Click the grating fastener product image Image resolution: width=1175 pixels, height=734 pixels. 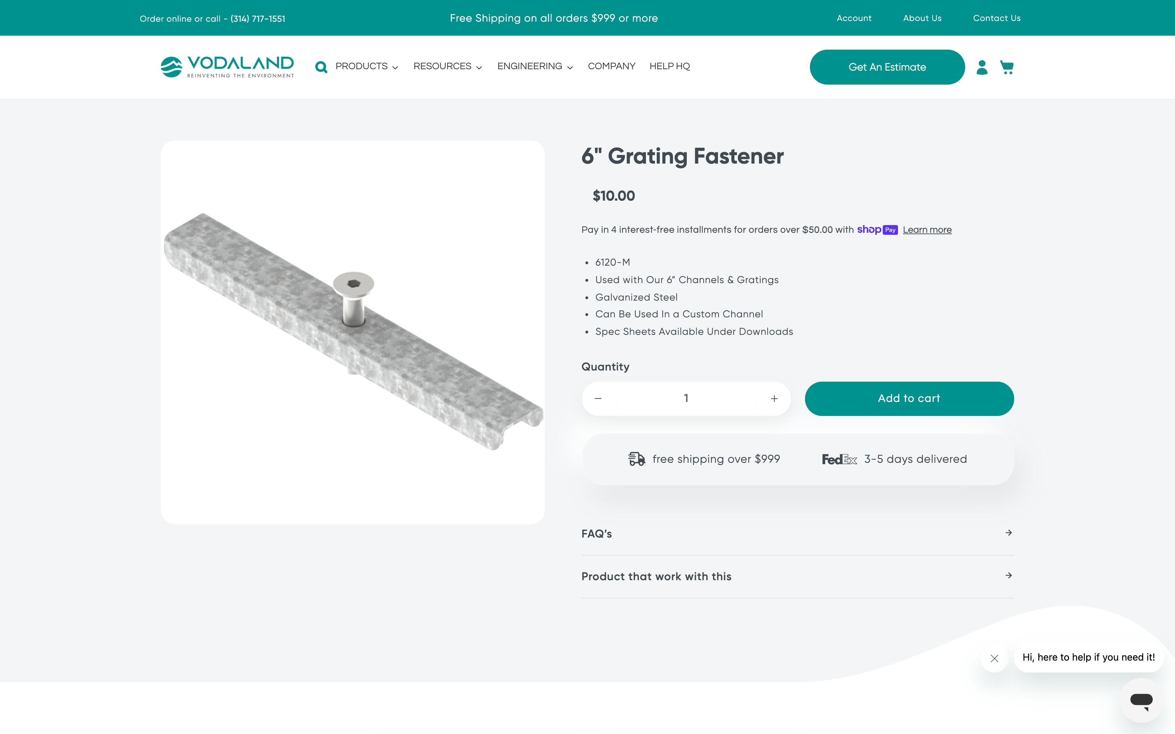pos(352,332)
